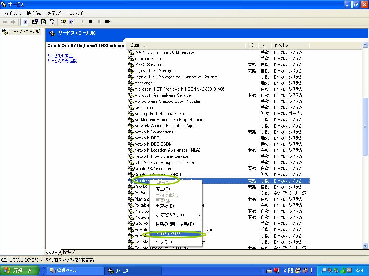Image resolution: width=369 pixels, height=276 pixels.
Task: Select the Network DDE service name
Action: pyautogui.click(x=147, y=138)
